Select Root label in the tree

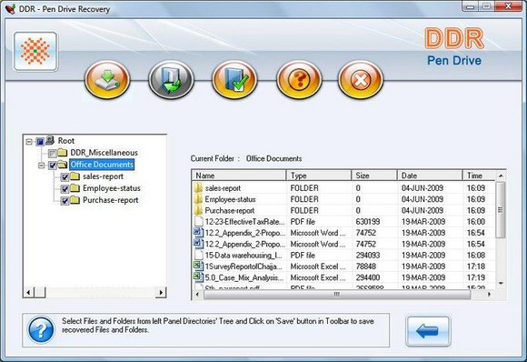click(66, 141)
